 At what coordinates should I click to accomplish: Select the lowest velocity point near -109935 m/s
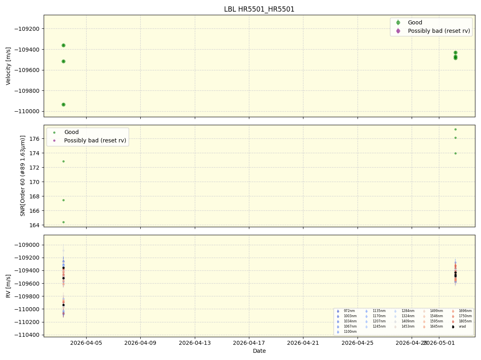pos(63,104)
